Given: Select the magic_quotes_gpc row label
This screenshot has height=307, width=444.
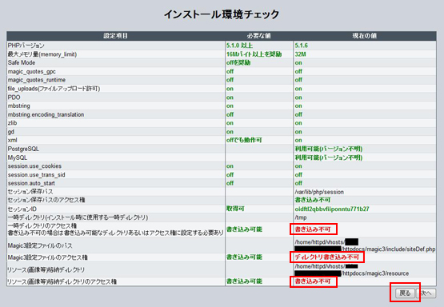Looking at the screenshot, I should pyautogui.click(x=32, y=72).
